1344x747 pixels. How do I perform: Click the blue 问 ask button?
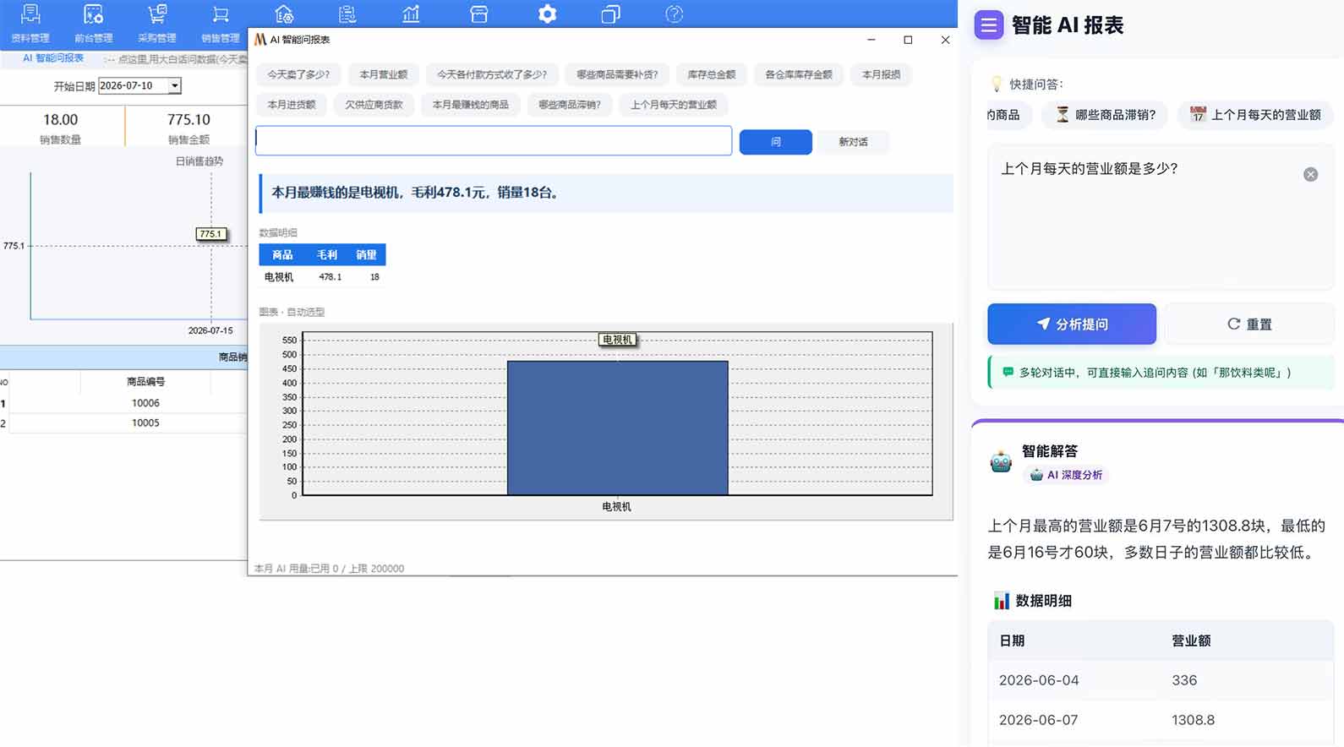775,142
